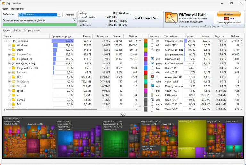Open the Настройки menu
The width and height of the screenshot is (246, 165).
click(17, 9)
